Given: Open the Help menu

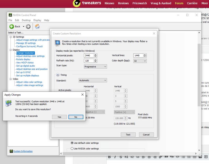Looking at the screenshot, I should (x=47, y=20).
